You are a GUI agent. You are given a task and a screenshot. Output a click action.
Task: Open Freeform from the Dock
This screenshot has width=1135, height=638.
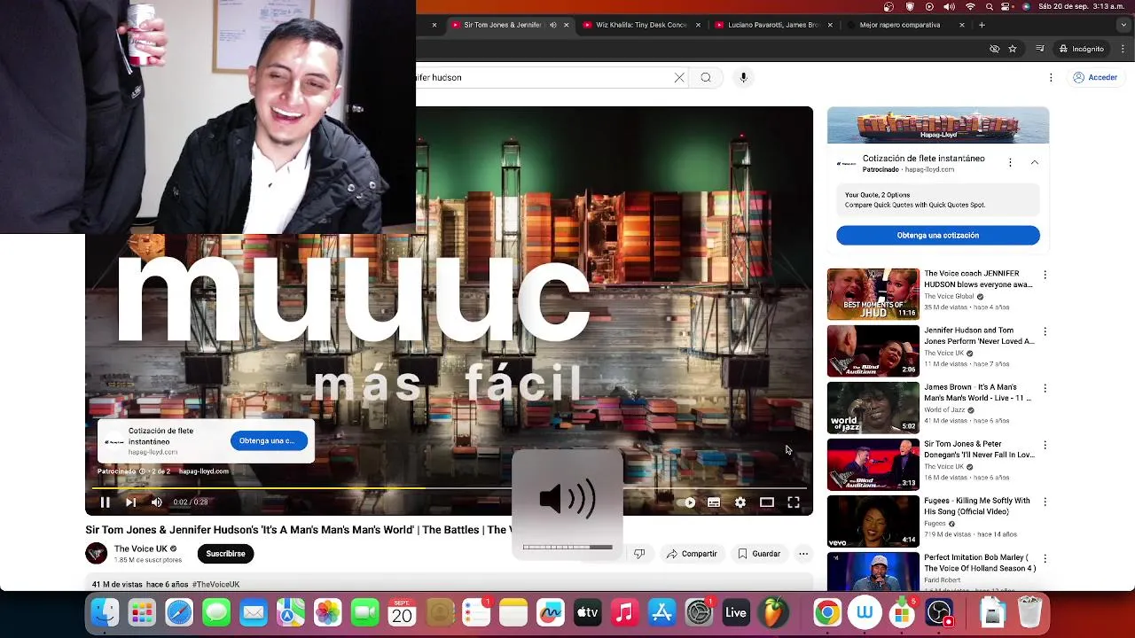click(551, 612)
